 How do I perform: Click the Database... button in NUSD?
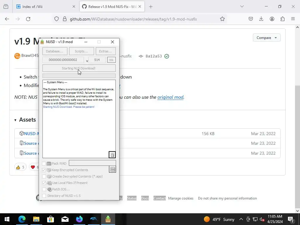pos(55,51)
